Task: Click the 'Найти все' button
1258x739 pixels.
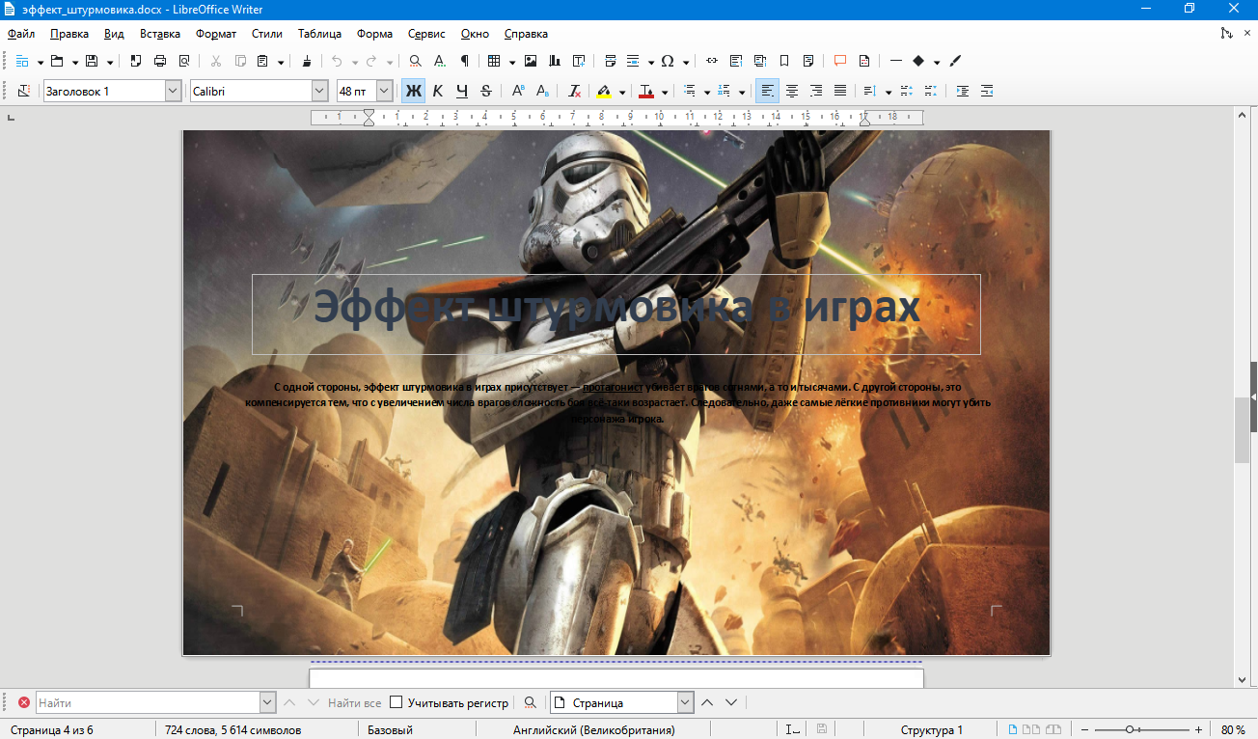Action: point(354,702)
